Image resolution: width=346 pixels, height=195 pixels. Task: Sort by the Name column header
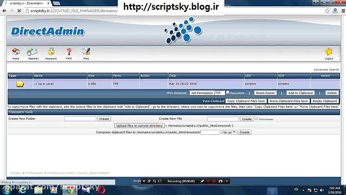tap(60, 76)
